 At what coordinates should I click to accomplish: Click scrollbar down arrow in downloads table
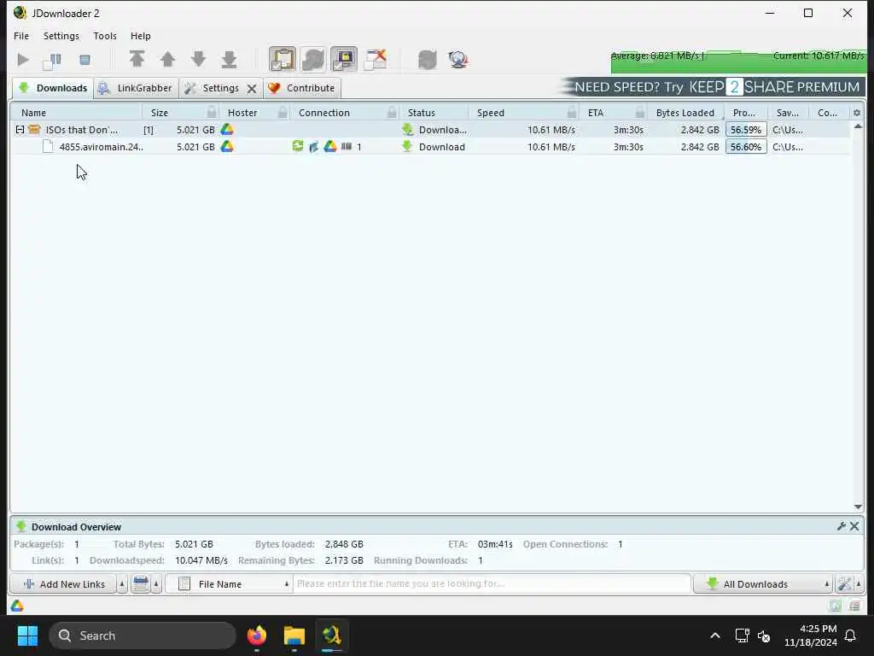tap(859, 507)
